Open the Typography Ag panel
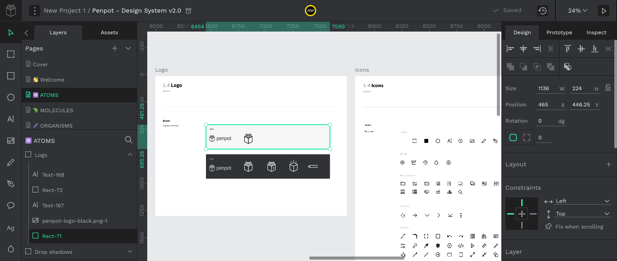 [11, 228]
